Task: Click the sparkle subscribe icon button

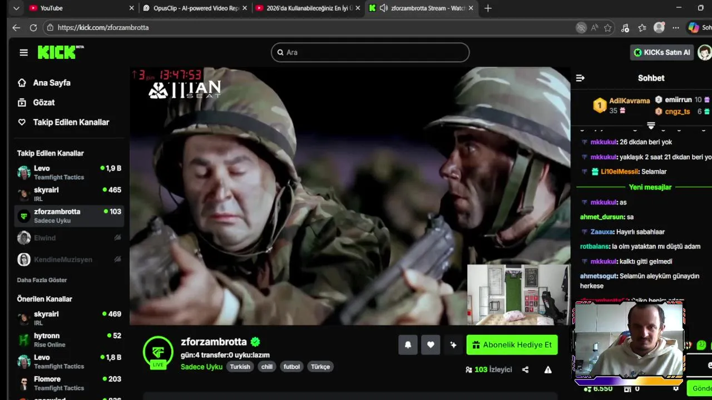Action: 453,345
